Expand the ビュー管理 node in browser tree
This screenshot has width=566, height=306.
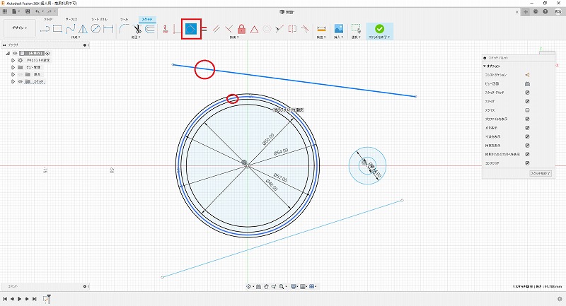pyautogui.click(x=13, y=67)
